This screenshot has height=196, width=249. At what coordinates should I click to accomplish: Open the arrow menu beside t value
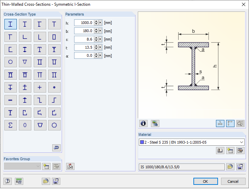pyautogui.click(x=100, y=47)
